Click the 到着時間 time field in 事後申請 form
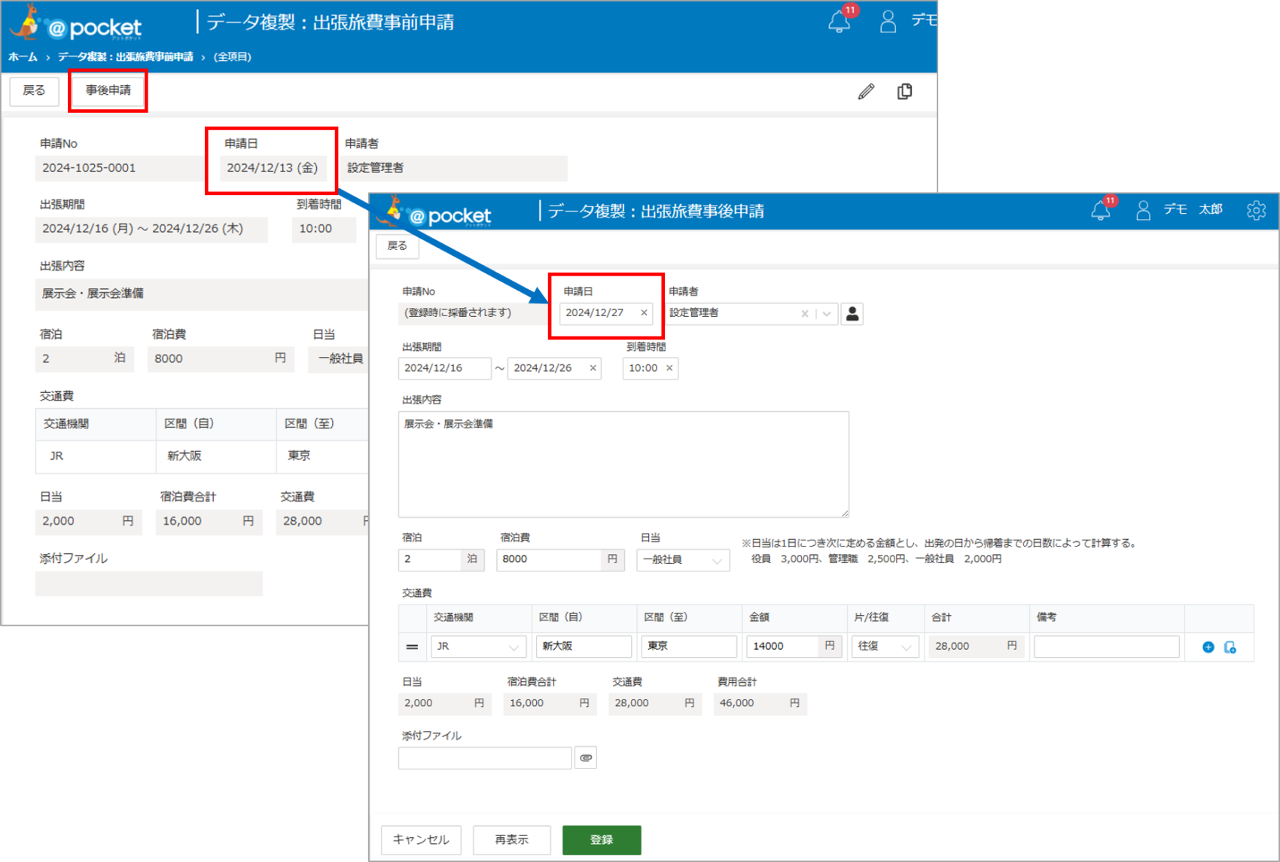The width and height of the screenshot is (1280, 862). coord(651,368)
